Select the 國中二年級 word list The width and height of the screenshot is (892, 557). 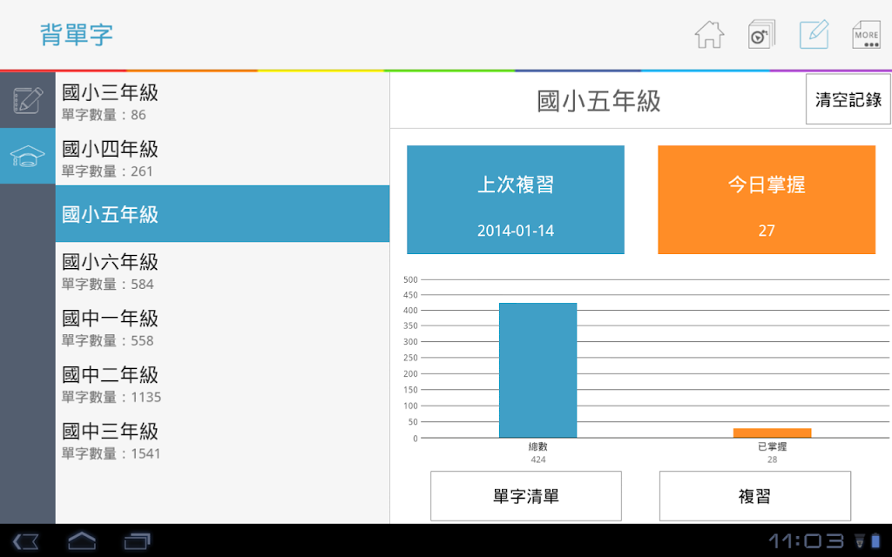coord(222,383)
